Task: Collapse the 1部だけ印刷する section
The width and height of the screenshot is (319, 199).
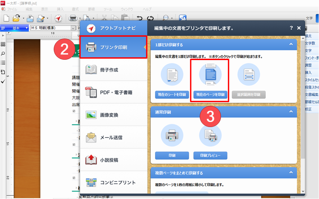Action: tap(291, 44)
